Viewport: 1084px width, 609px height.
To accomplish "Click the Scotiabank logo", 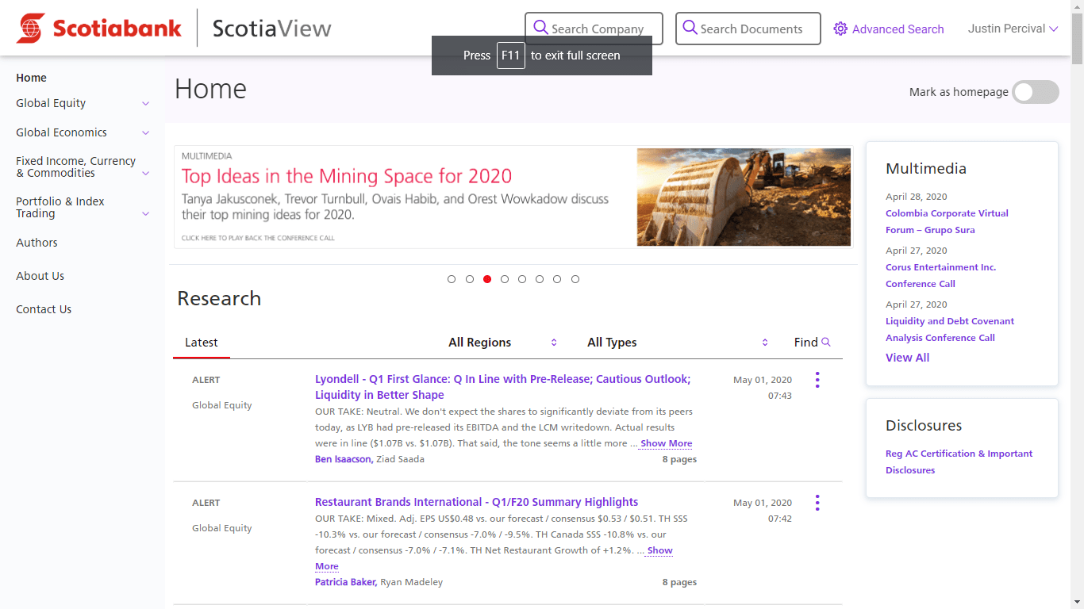I will 99,29.
